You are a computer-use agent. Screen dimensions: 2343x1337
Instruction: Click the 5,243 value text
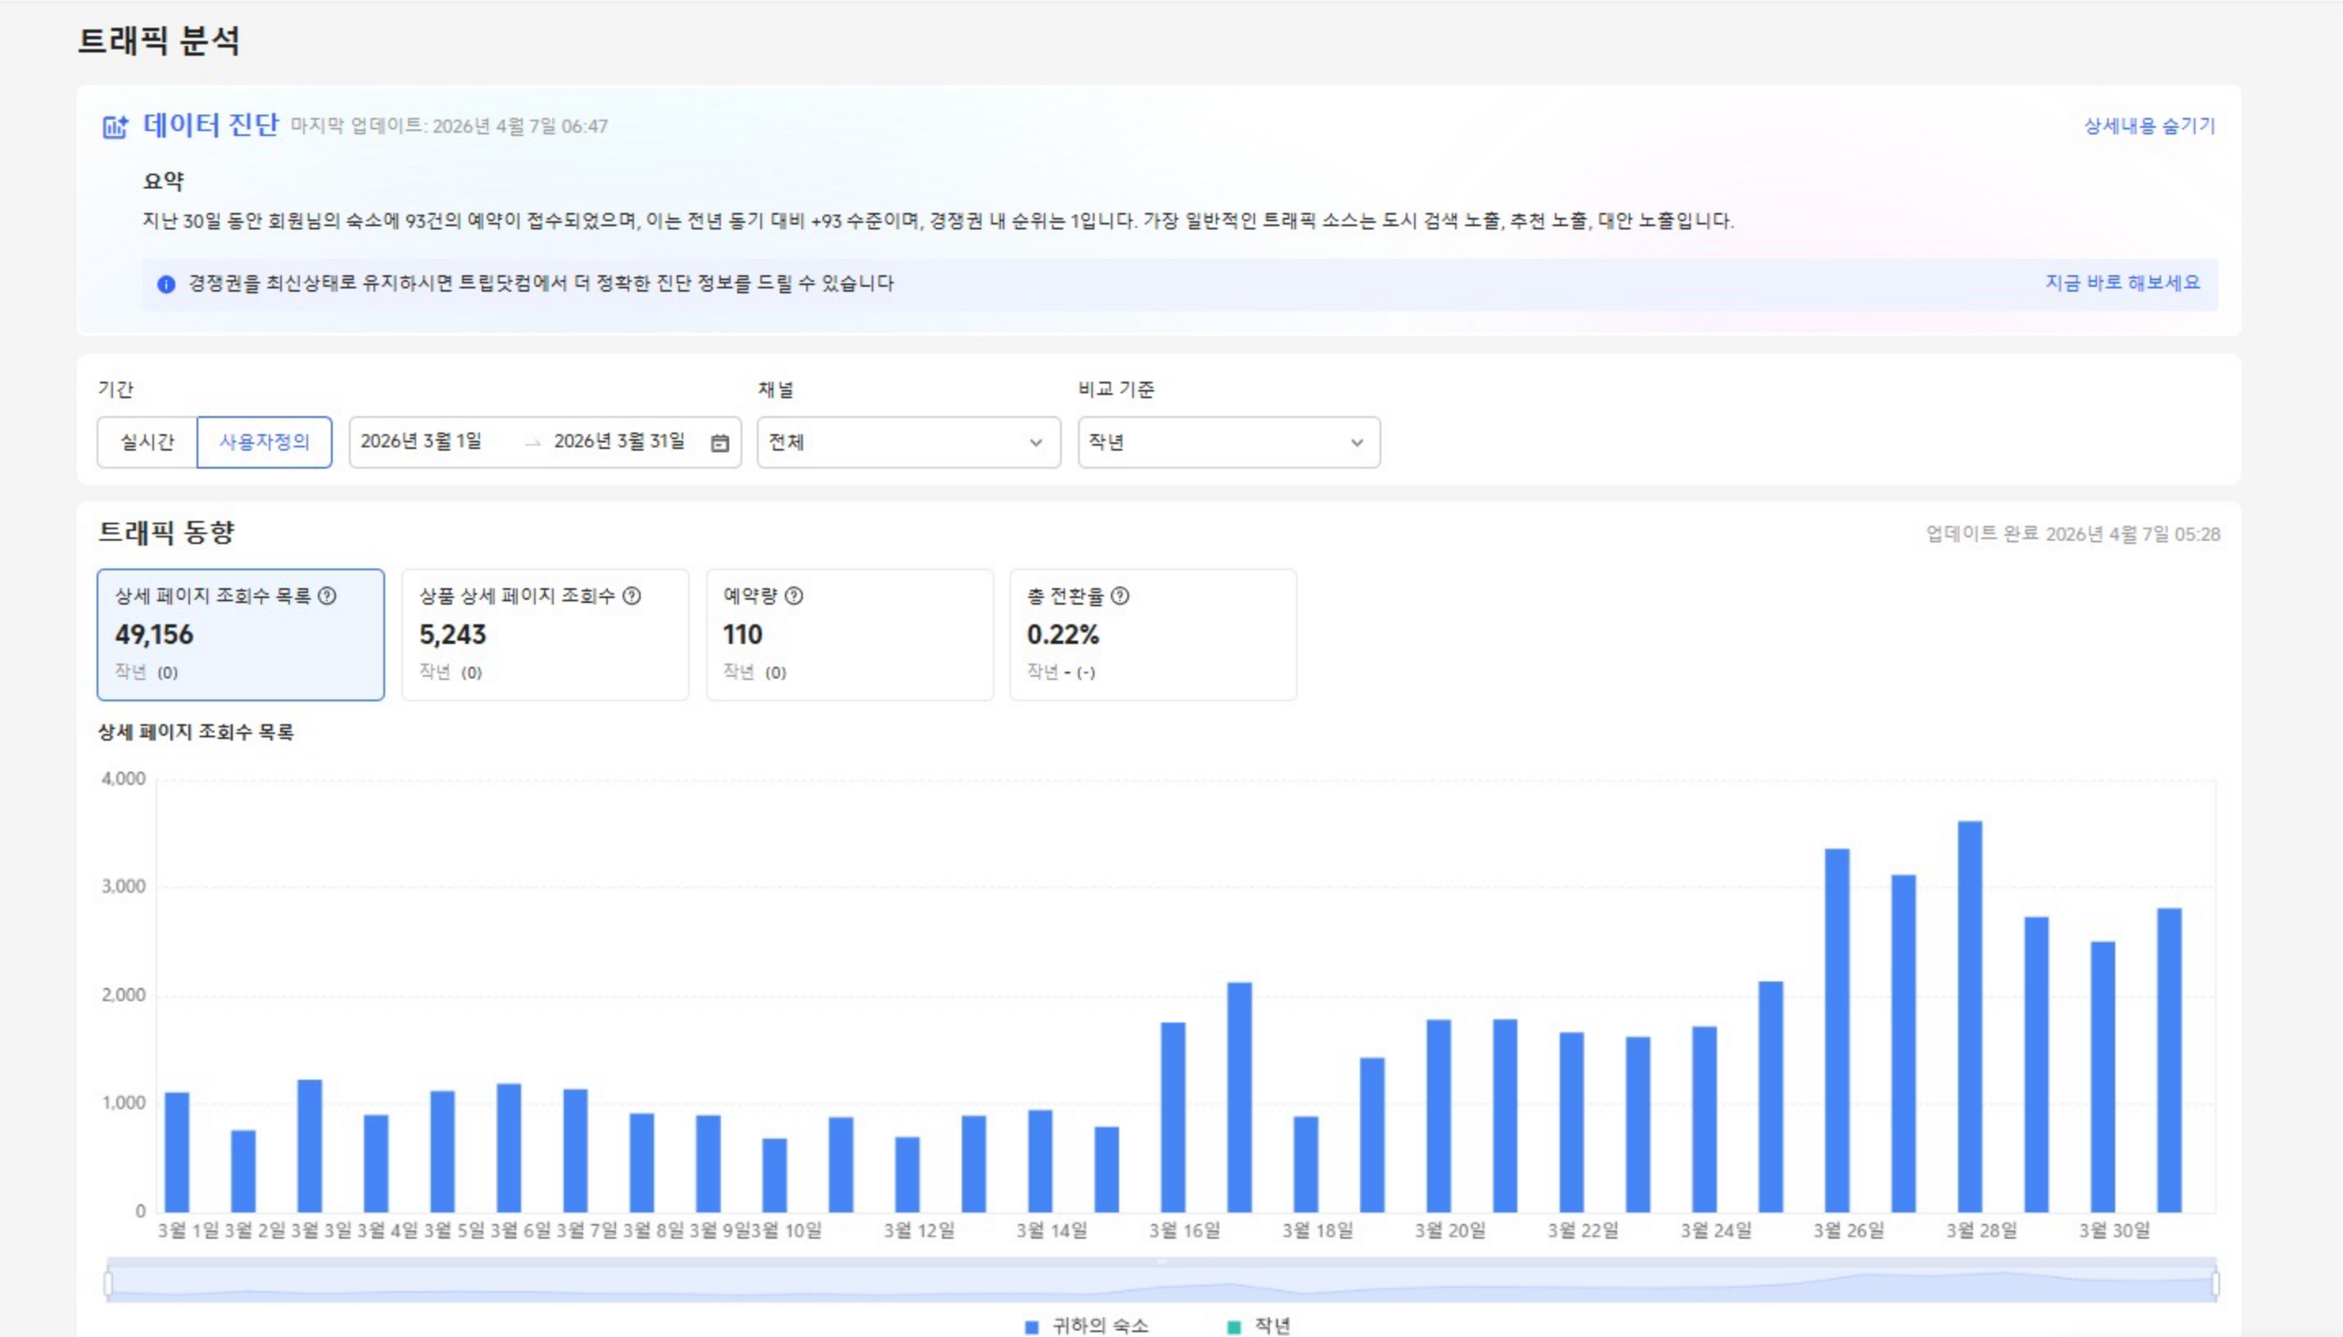pos(452,635)
